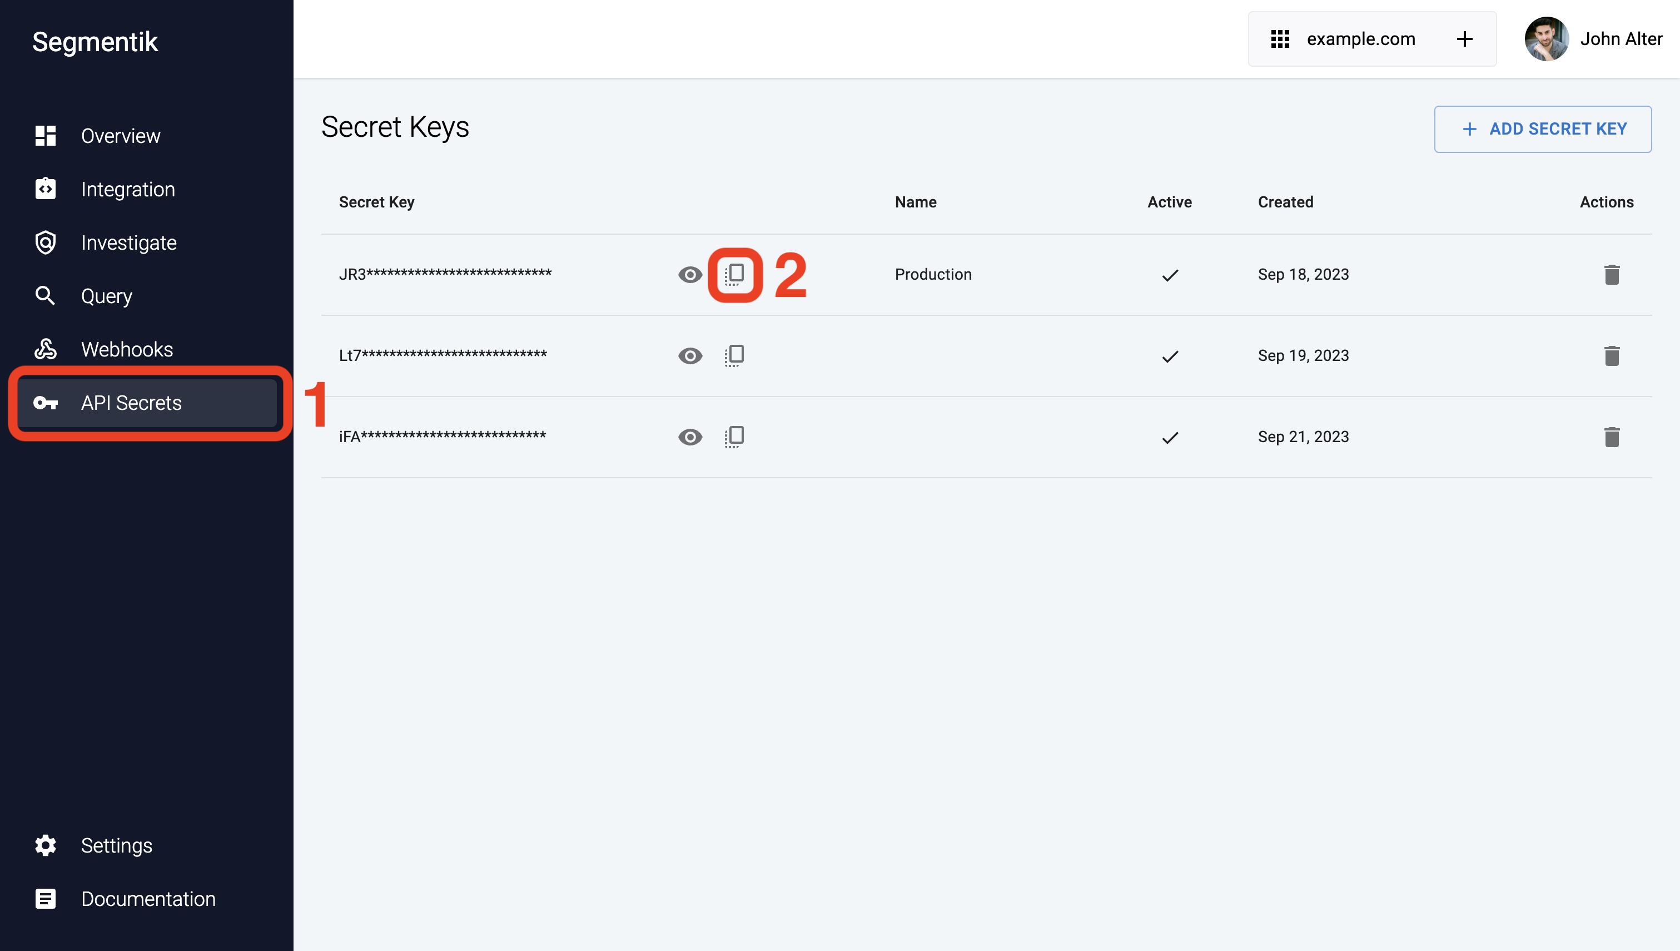Click the copy icon for iFA key
Image resolution: width=1680 pixels, height=951 pixels.
click(x=734, y=436)
